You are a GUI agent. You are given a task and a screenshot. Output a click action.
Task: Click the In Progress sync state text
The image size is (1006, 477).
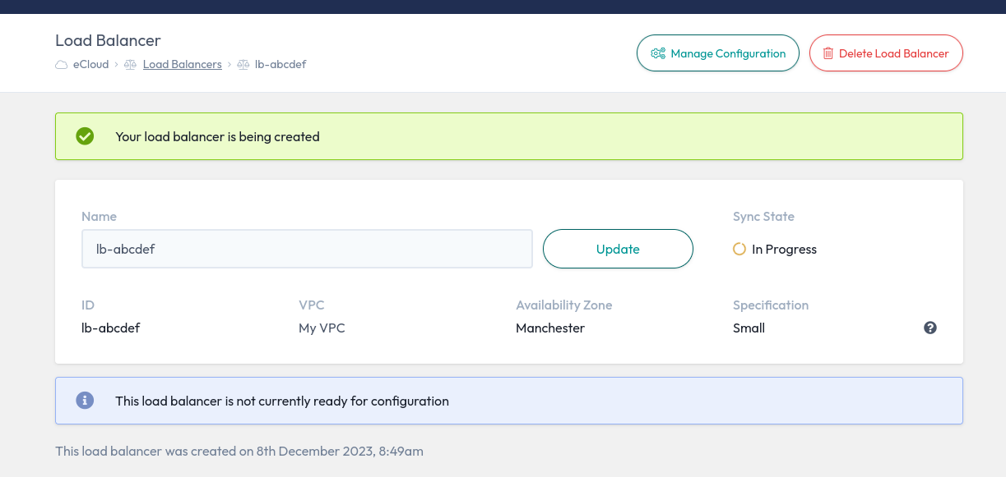click(x=784, y=250)
